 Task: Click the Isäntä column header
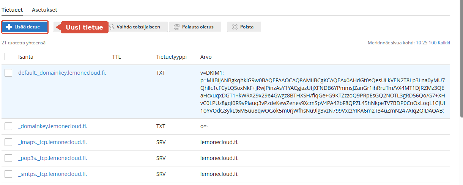[25, 57]
